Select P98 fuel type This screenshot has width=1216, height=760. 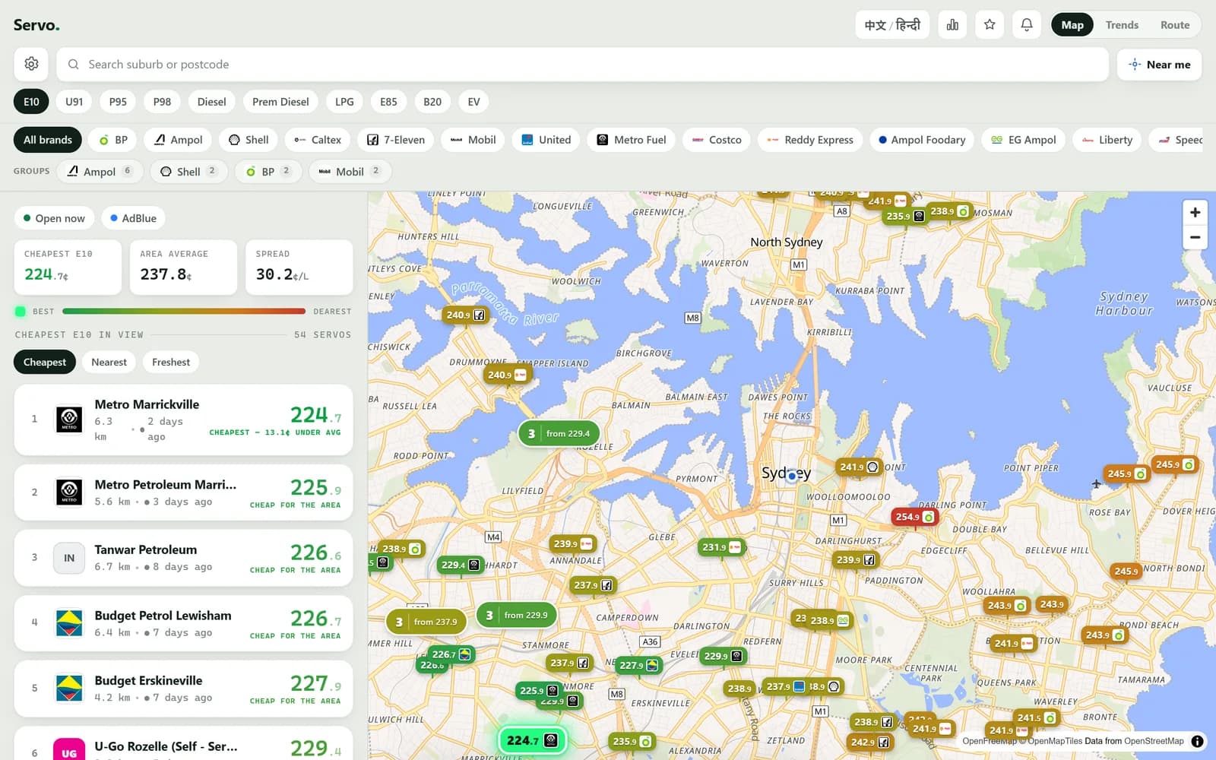point(162,102)
